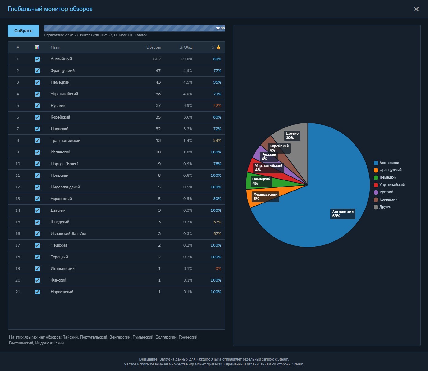Uncheck the Английский language checkbox
This screenshot has width=428, height=371.
click(x=37, y=59)
